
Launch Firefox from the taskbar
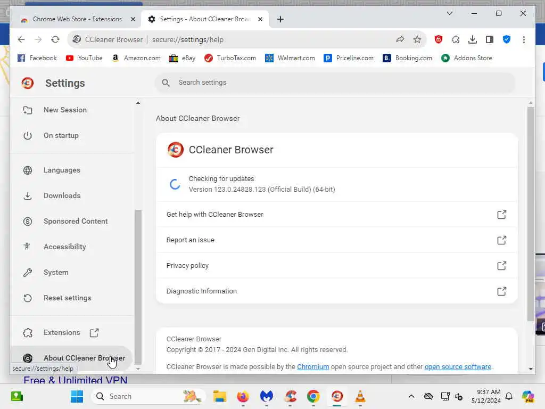pyautogui.click(x=243, y=396)
